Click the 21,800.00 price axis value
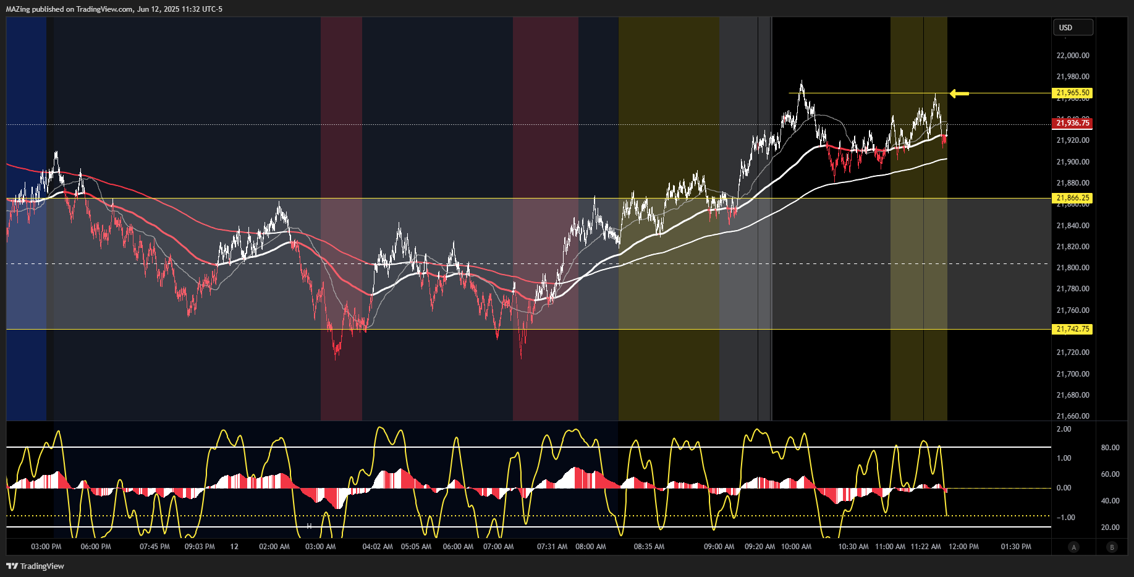The image size is (1134, 577). [x=1073, y=268]
